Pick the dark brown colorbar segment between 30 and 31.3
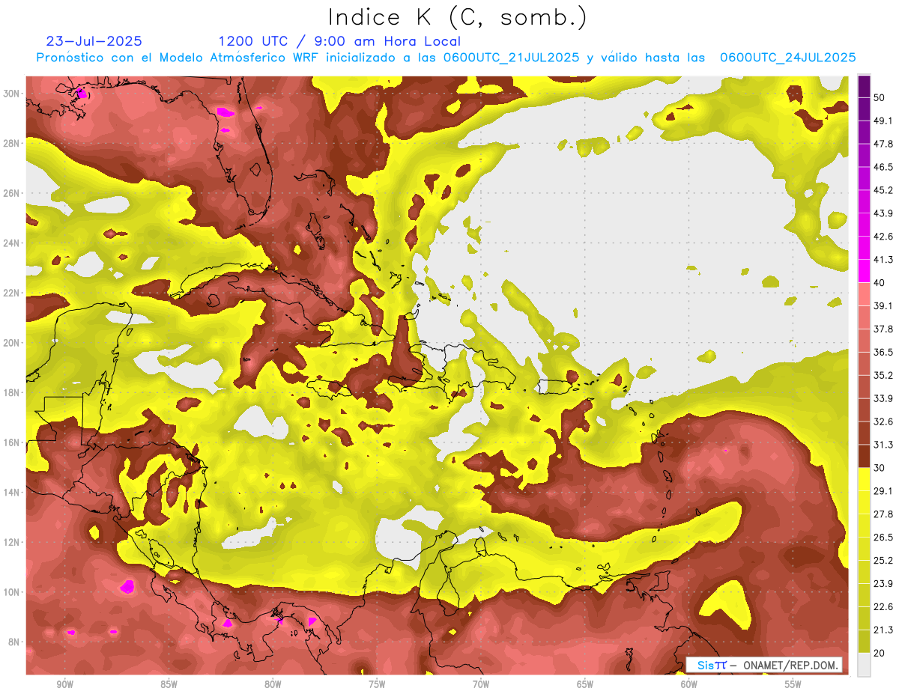 (865, 456)
